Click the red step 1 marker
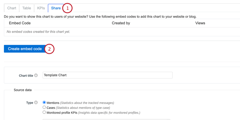Image resolution: width=240 pixels, height=120 pixels. 67,8
